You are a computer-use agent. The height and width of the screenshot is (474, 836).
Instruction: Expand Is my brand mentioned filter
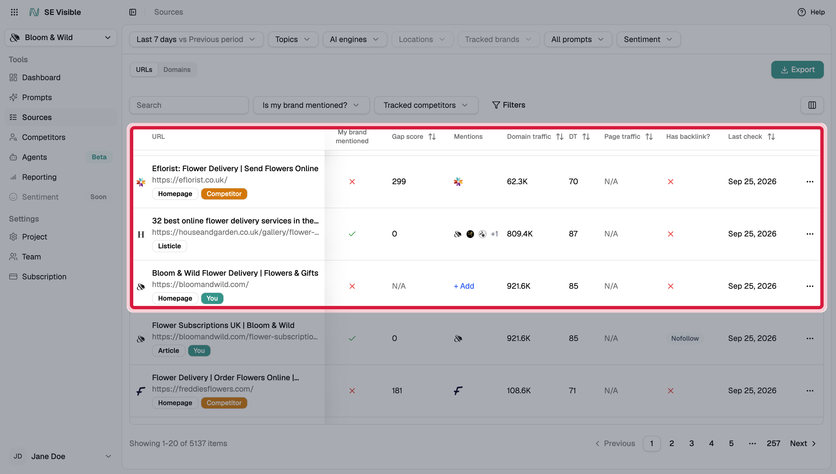311,105
